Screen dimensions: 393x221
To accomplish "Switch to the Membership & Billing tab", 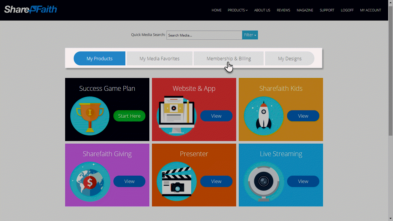I will (228, 59).
